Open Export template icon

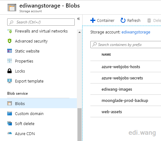coord(9,81)
